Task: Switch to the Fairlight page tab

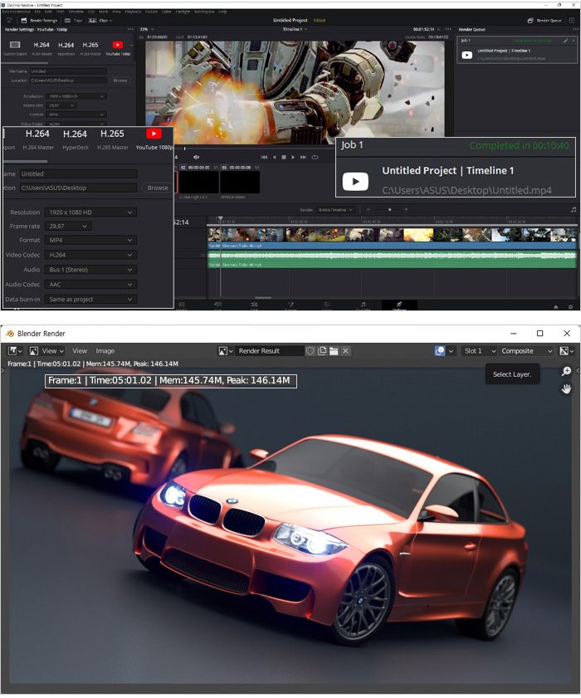Action: (363, 305)
